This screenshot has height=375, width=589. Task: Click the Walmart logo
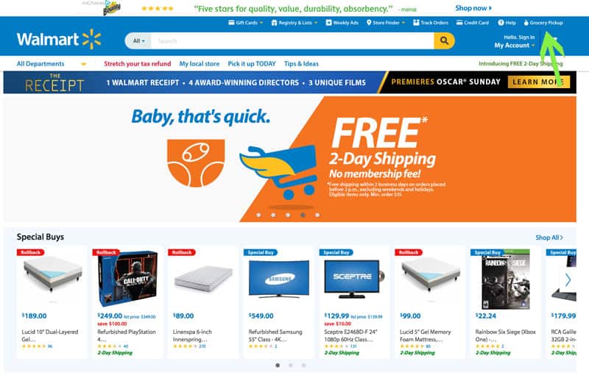59,40
